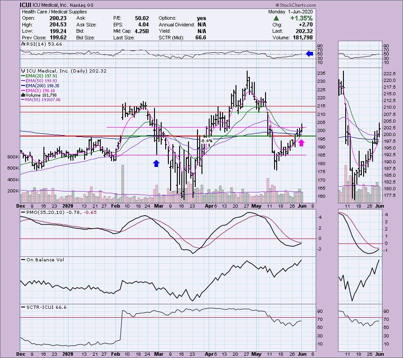Click the 'EMA(50) 199.93' legend entry
The width and height of the screenshot is (403, 358).
41,81
